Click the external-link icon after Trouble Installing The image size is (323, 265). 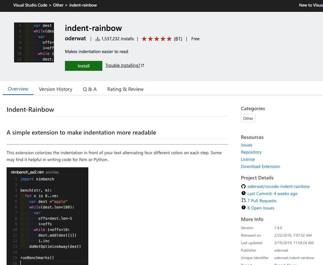142,65
